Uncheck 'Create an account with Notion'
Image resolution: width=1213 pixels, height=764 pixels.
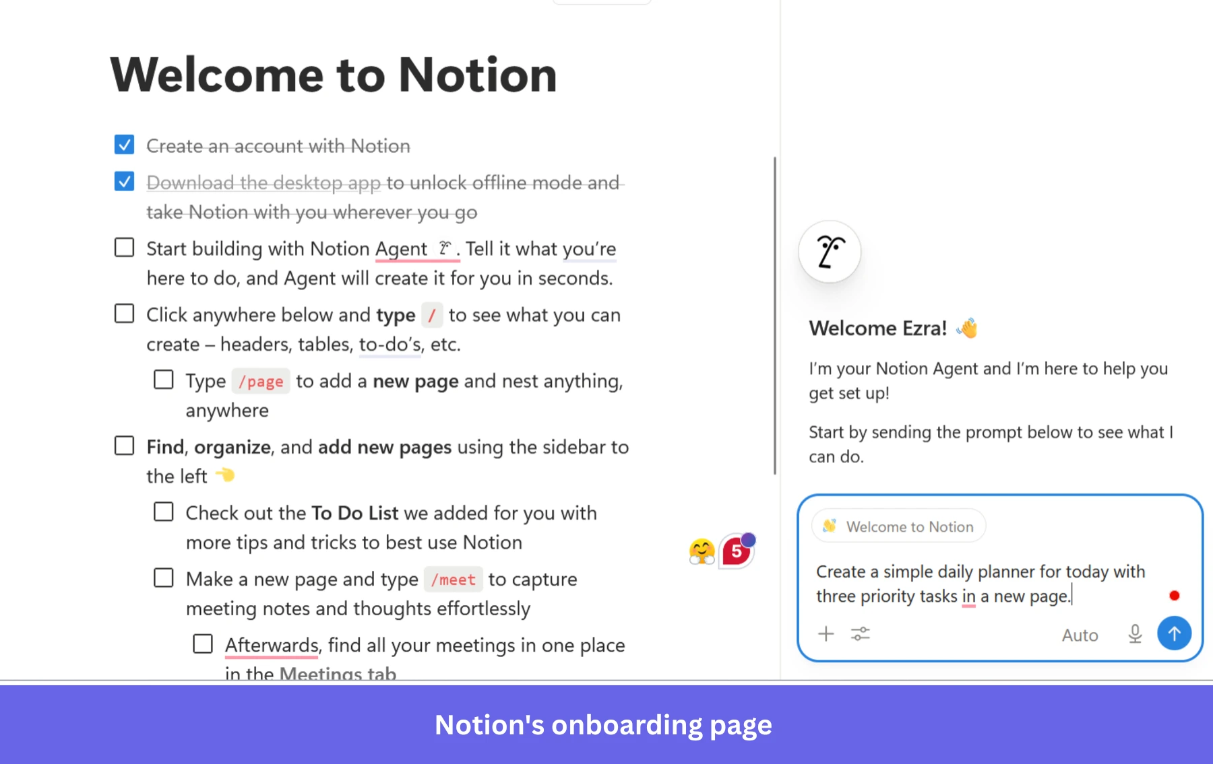pos(124,145)
